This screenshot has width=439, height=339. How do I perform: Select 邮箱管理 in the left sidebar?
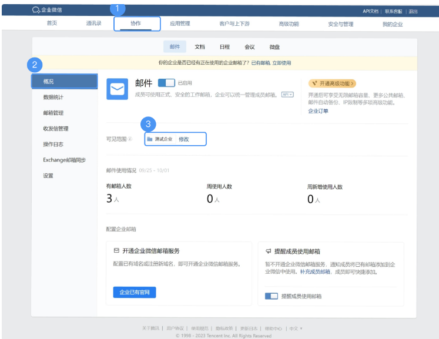point(53,113)
